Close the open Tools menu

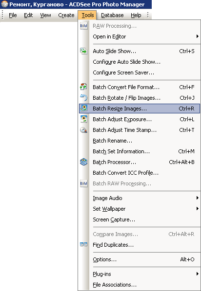88,15
